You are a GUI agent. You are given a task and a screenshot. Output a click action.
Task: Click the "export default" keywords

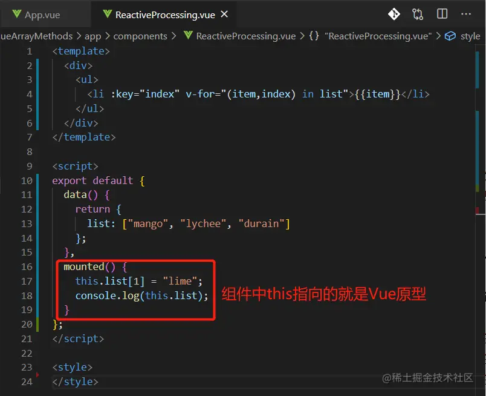[x=92, y=180]
